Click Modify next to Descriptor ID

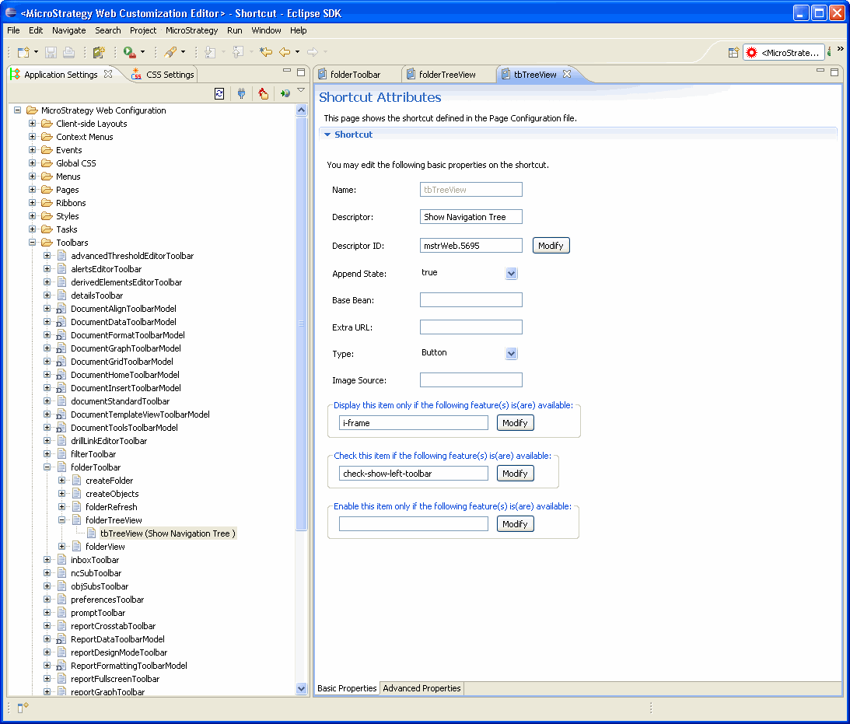(551, 246)
